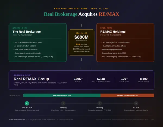Screen dimensions: 163x127
Task: Click the 'DEAL VALUE' label
Action: tap(81, 33)
